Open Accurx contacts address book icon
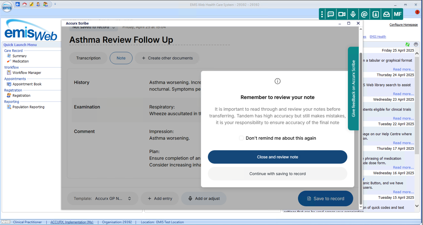The image size is (423, 225). coord(375,14)
